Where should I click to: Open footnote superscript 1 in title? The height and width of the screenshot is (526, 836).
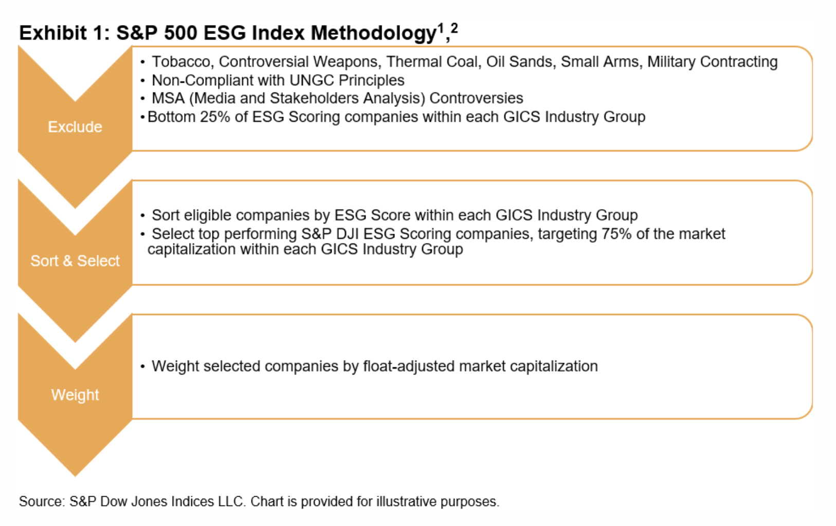click(x=441, y=29)
